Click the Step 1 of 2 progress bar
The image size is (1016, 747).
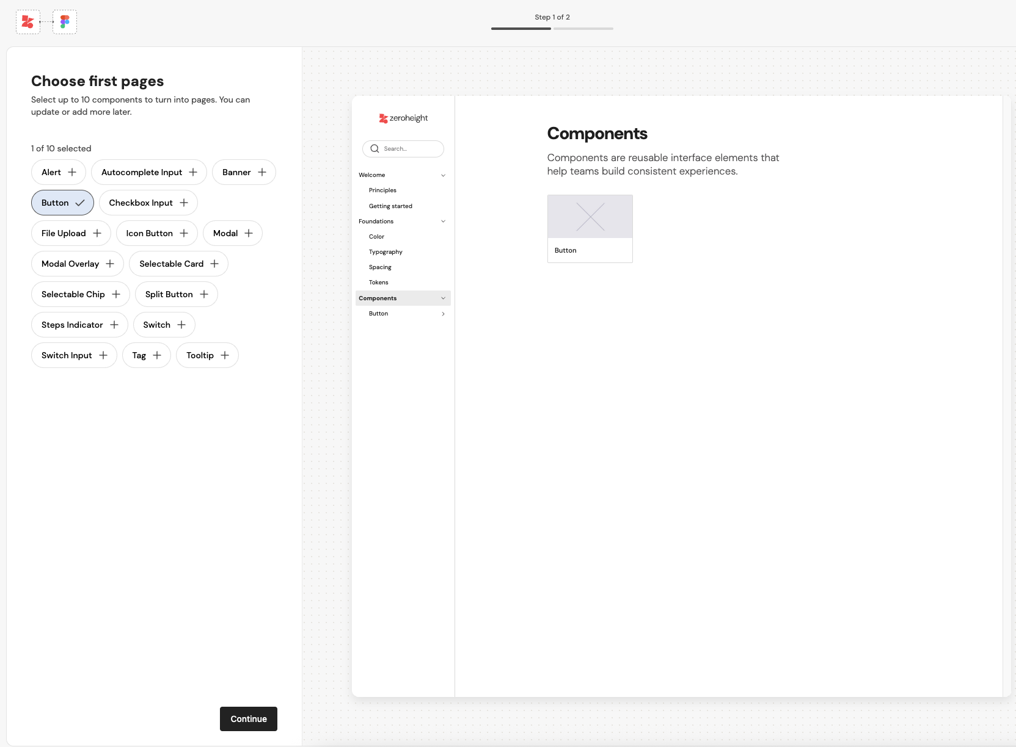pos(552,28)
